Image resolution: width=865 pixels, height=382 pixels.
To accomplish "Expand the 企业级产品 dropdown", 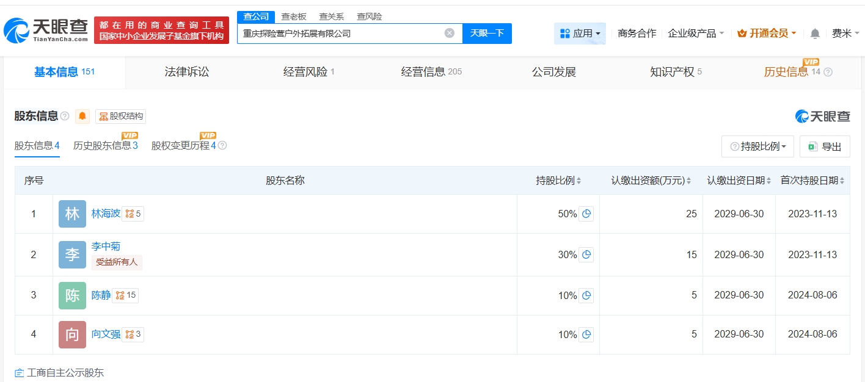I will click(696, 34).
